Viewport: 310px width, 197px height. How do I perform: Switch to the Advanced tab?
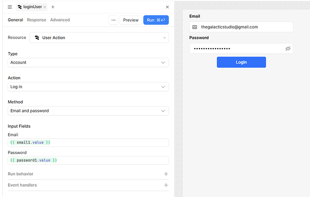point(60,20)
